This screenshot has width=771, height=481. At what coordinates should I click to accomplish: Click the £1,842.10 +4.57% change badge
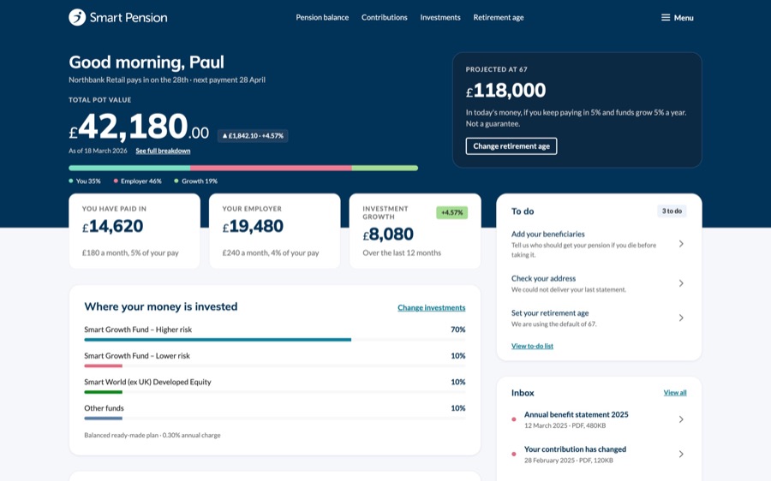[x=253, y=135]
